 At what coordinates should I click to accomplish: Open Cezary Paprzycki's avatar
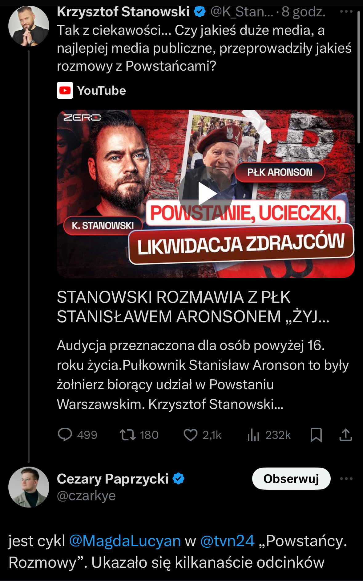pyautogui.click(x=29, y=487)
